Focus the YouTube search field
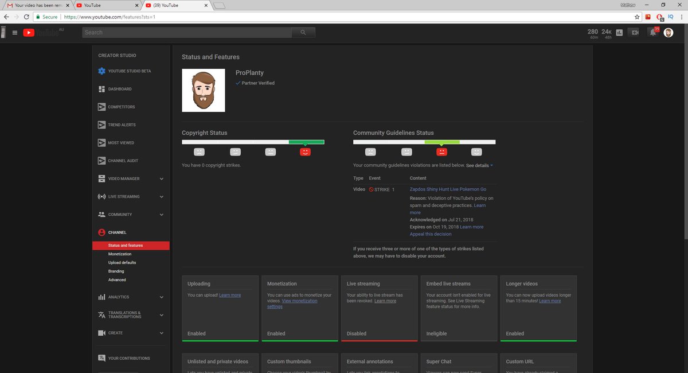Viewport: 688px width, 373px height. coord(187,33)
